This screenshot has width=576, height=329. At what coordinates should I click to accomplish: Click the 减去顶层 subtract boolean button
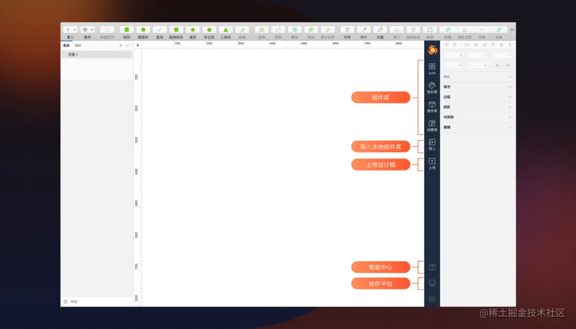[465, 30]
